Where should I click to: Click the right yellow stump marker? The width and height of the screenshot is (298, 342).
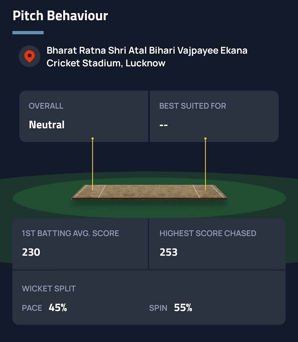click(205, 164)
